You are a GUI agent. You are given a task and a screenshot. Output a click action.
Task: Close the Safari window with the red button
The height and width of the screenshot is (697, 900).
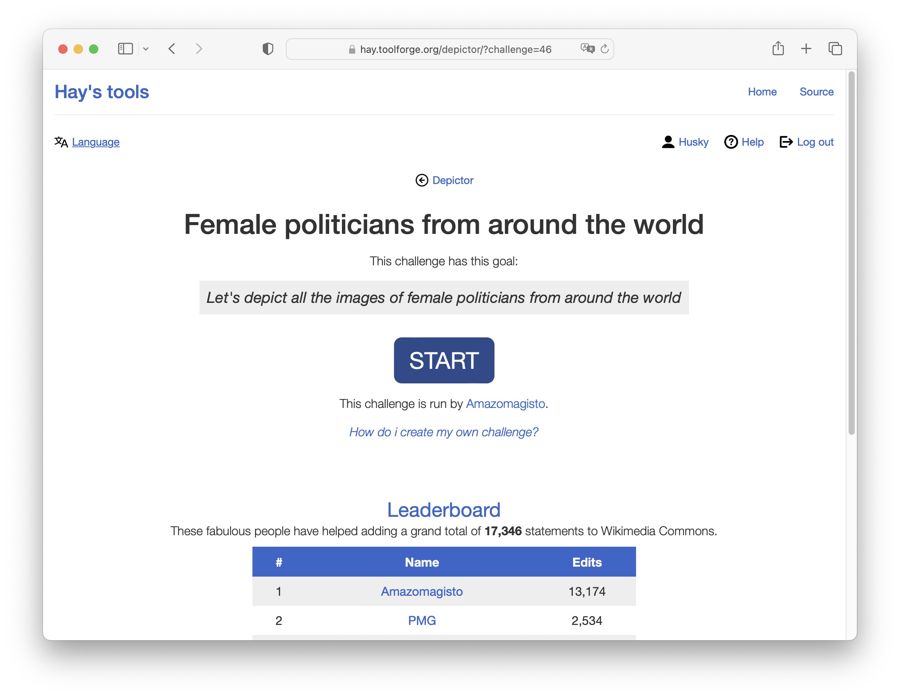pyautogui.click(x=63, y=49)
